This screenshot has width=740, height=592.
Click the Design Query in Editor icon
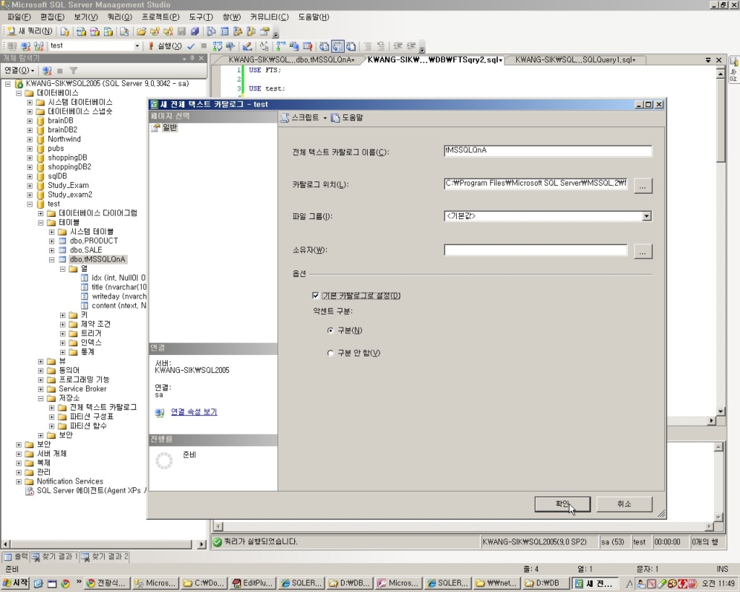(247, 46)
